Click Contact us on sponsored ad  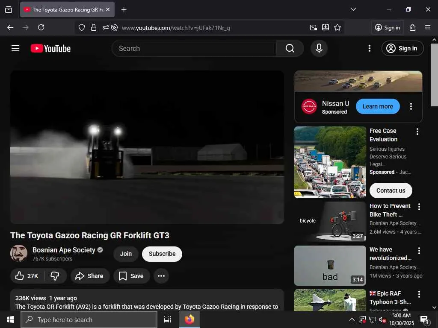click(391, 190)
